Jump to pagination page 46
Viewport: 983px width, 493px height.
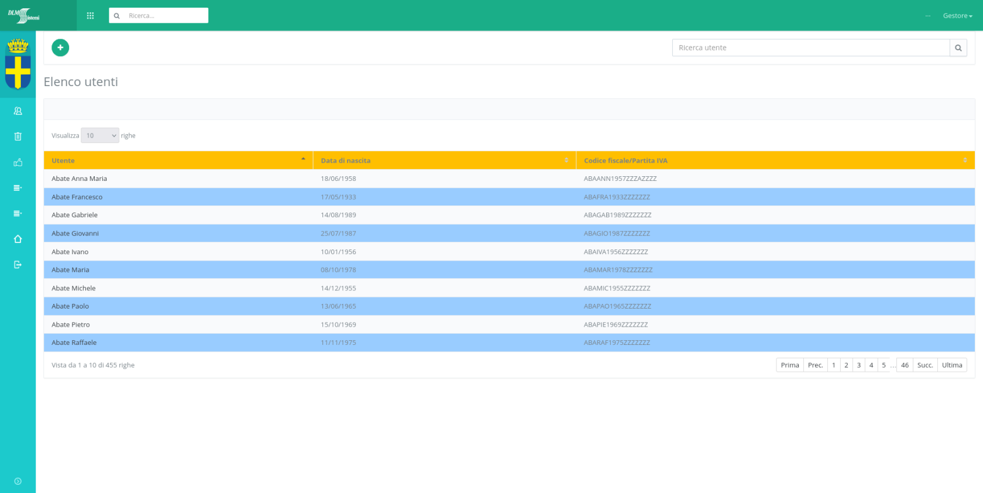905,365
